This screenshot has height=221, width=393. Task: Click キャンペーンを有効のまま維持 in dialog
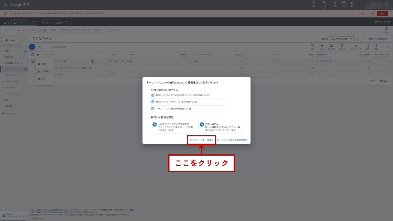pyautogui.click(x=232, y=140)
